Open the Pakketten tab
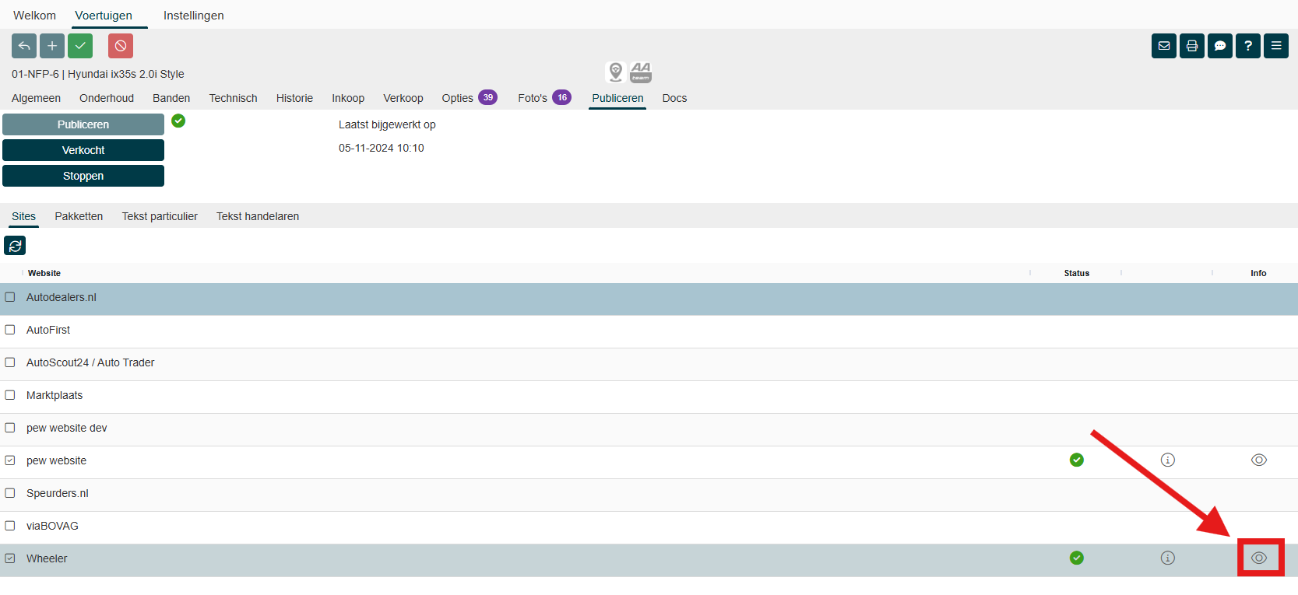 click(x=79, y=216)
